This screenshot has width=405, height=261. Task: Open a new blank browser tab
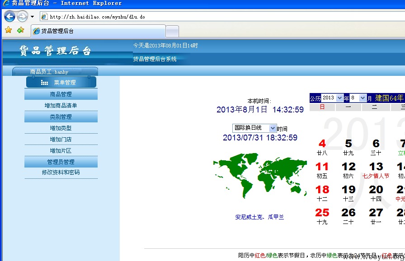(x=172, y=32)
